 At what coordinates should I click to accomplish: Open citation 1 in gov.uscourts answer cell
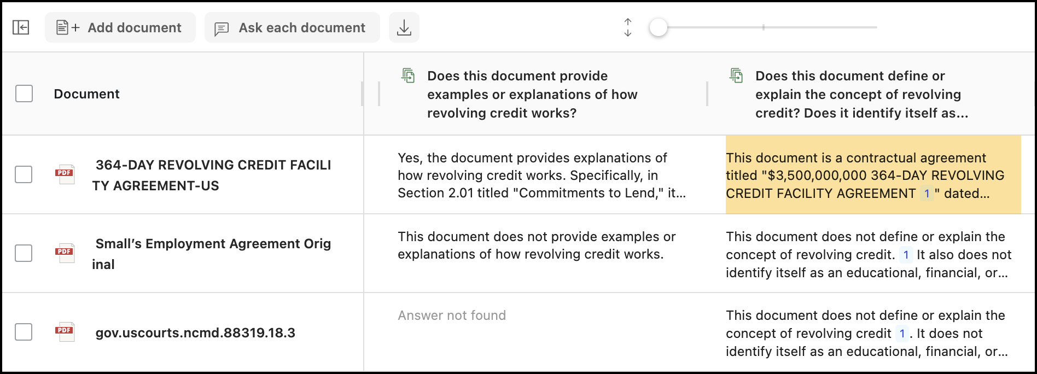pos(902,334)
